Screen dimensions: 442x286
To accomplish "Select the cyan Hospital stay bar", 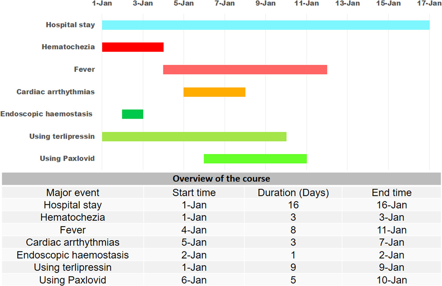I will pos(266,25).
